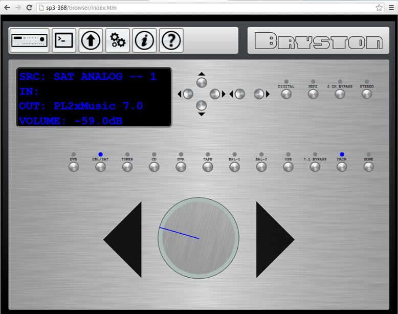Select the TUNER source button
Image resolution: width=398 pixels, height=314 pixels.
tap(127, 167)
